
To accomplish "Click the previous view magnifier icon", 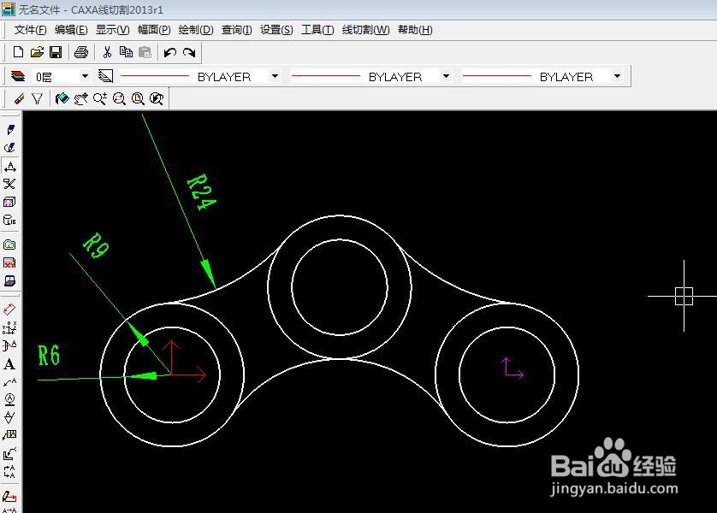I will coord(157,98).
